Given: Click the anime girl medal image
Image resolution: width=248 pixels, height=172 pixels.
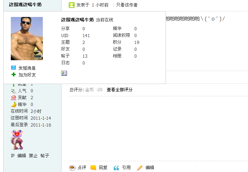Looking at the screenshot, I should point(17,144).
